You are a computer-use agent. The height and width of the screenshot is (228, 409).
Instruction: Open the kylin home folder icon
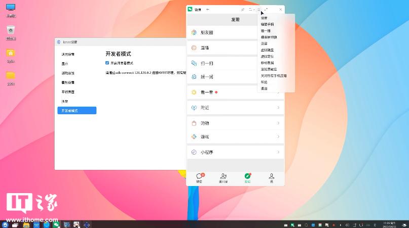[x=11, y=56]
